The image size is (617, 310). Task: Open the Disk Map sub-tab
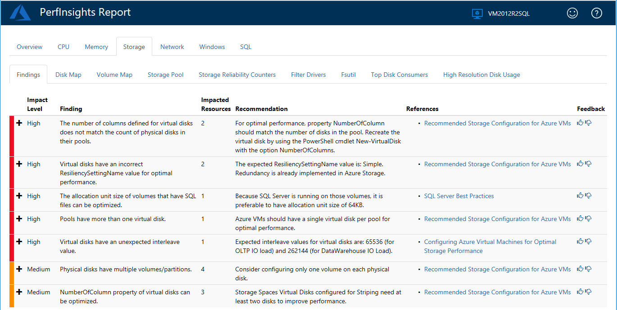(x=68, y=75)
